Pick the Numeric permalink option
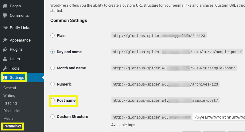The width and height of the screenshot is (245, 132). [x=52, y=84]
